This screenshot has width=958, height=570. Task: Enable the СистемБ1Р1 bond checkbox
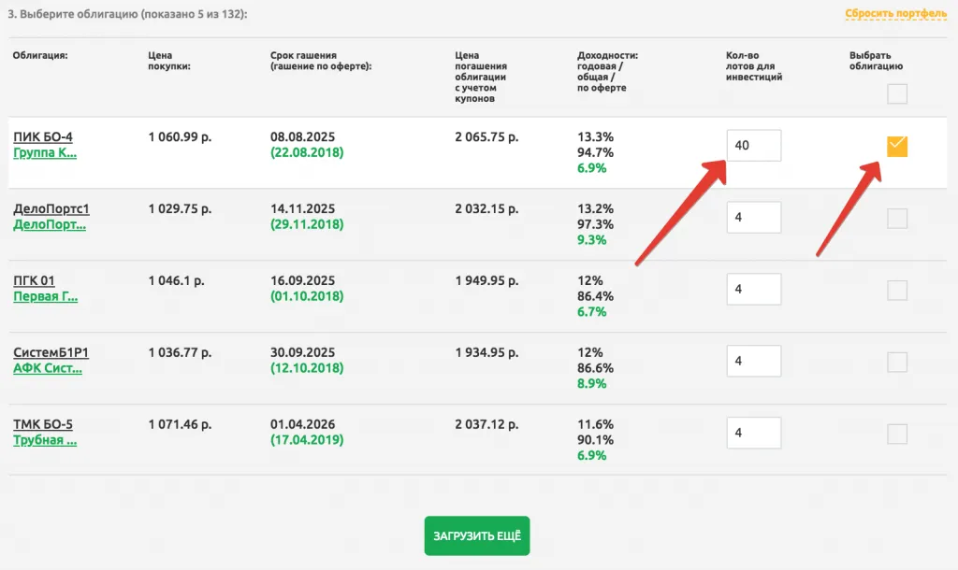coord(897,362)
